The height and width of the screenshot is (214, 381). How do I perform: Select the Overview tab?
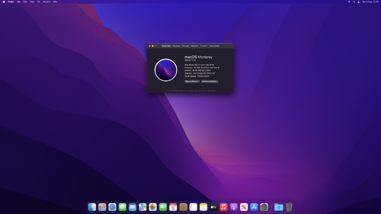tap(166, 46)
